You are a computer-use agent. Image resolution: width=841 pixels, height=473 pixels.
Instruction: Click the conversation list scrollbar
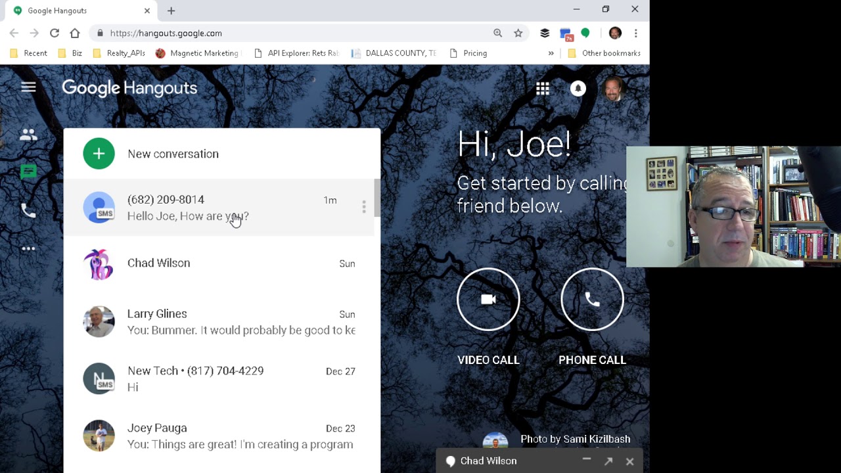377,197
